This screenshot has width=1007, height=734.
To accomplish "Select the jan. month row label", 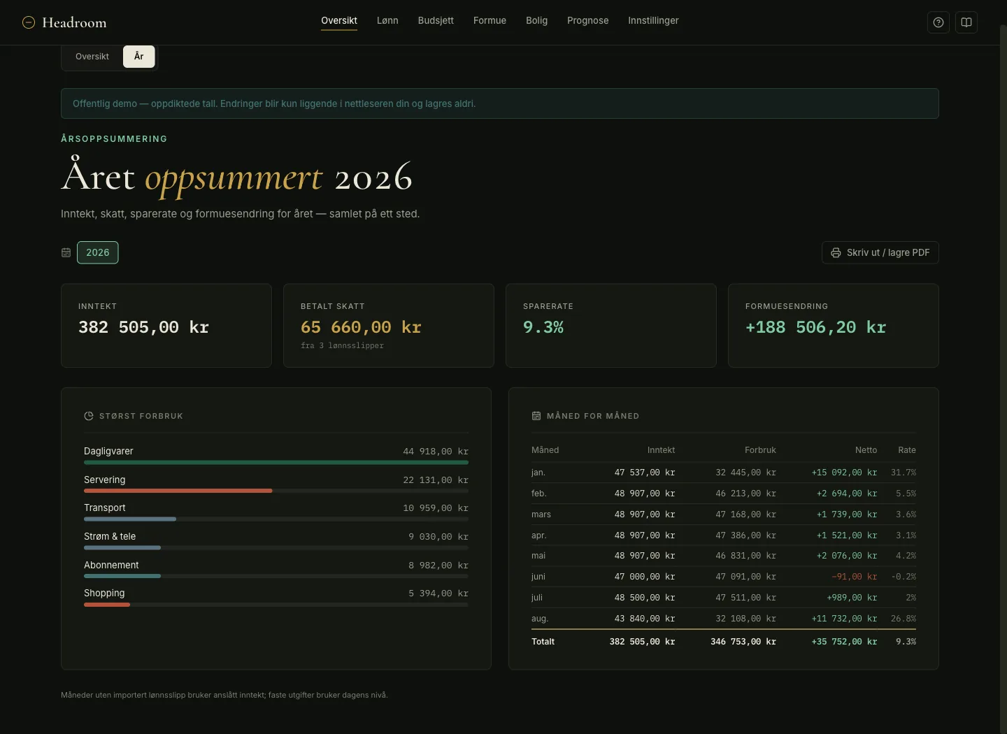I will pyautogui.click(x=538, y=473).
